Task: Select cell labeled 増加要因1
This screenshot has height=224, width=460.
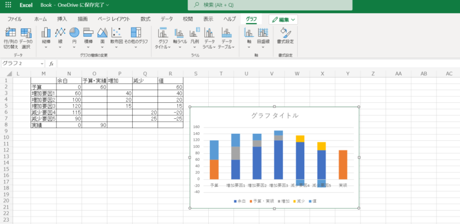Action: [44, 93]
